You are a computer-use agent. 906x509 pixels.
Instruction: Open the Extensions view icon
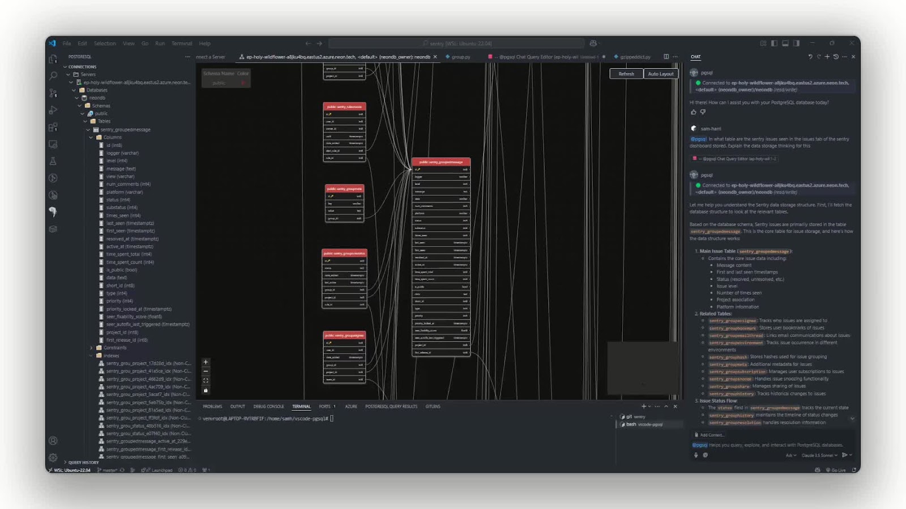(53, 127)
